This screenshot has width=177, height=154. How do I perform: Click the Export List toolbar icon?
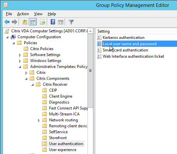42,22
